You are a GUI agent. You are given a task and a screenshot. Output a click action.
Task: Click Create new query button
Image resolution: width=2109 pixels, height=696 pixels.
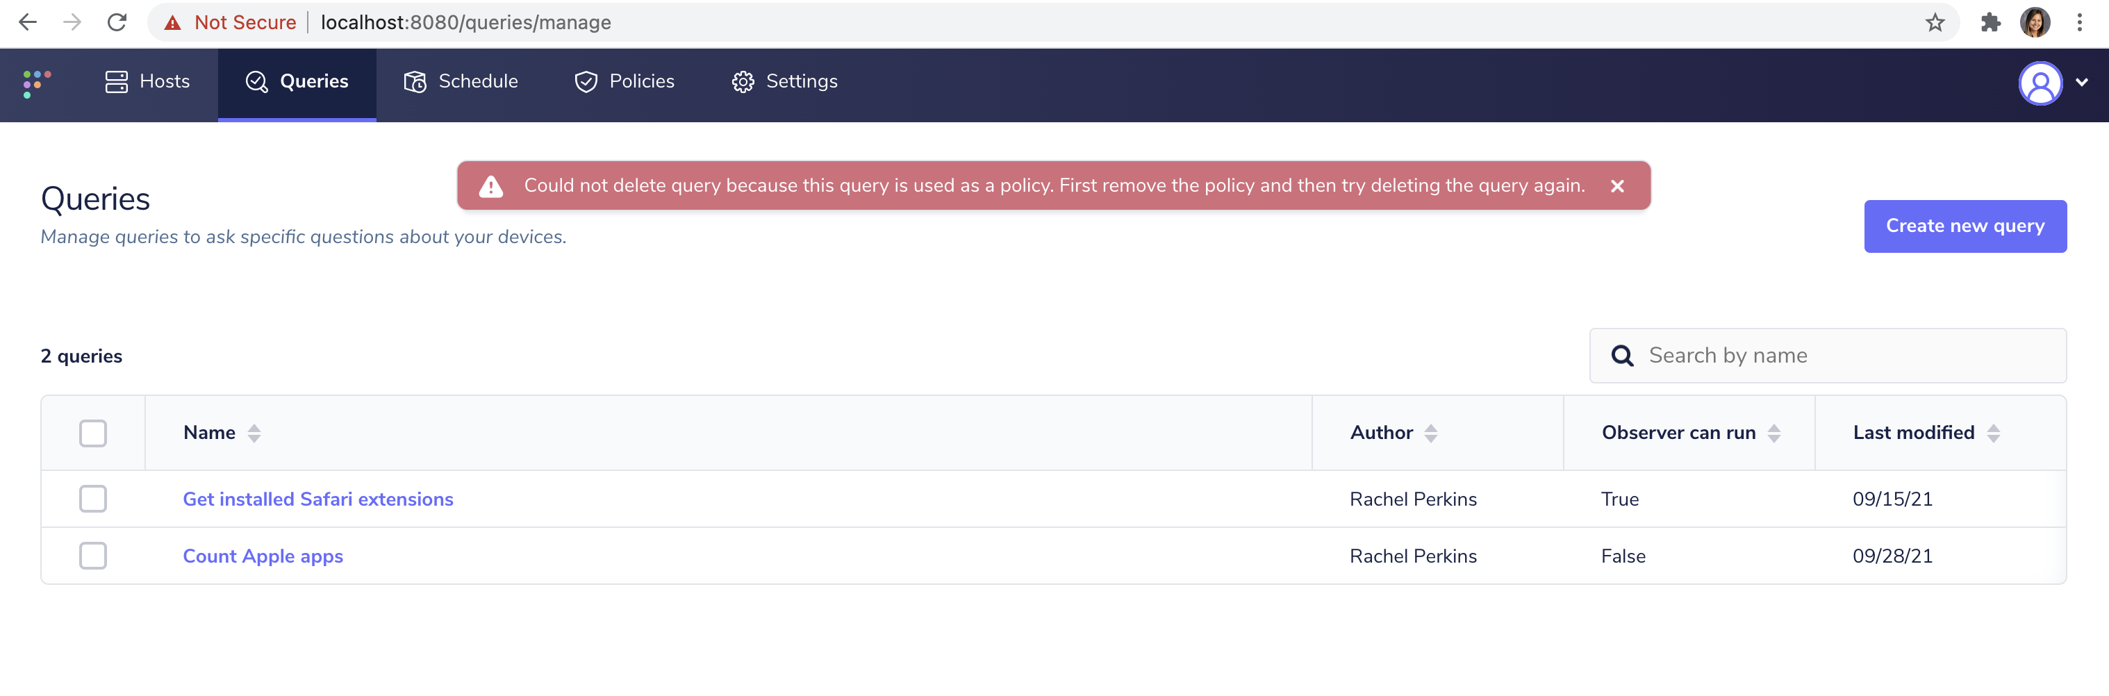pos(1965,226)
